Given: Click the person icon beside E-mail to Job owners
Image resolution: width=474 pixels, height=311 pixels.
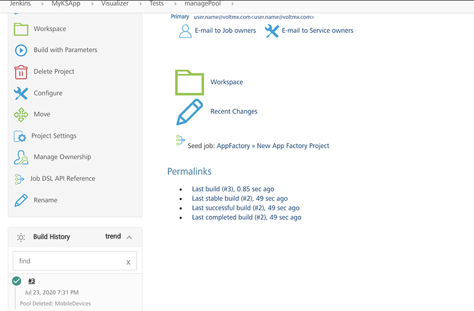Looking at the screenshot, I should point(185,31).
